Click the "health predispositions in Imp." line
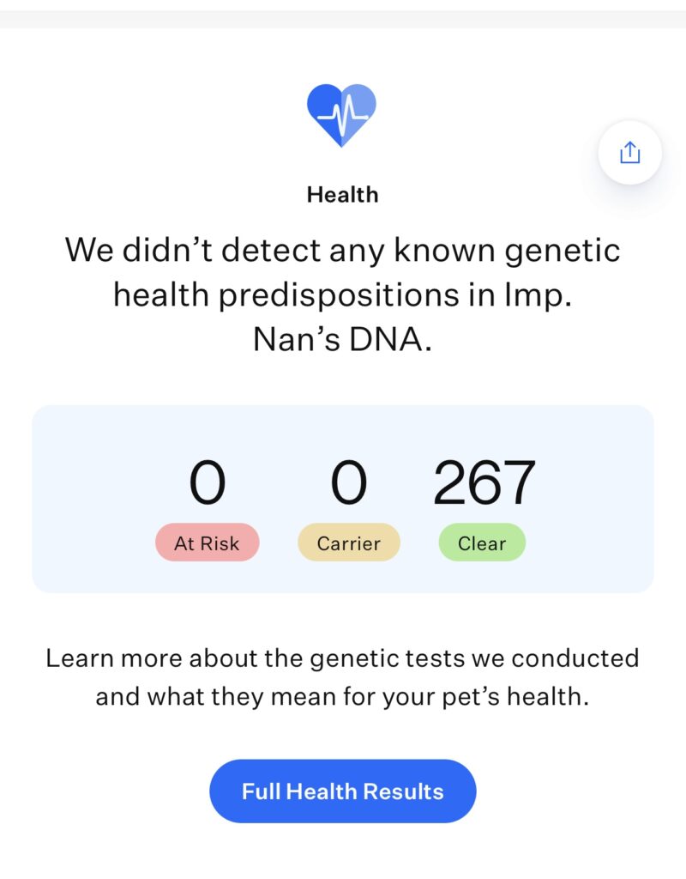 (x=342, y=294)
